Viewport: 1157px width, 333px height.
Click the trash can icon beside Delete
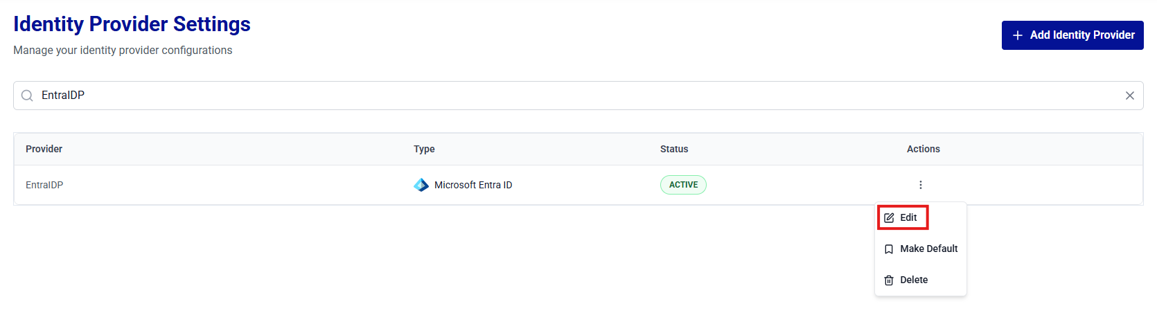point(889,280)
